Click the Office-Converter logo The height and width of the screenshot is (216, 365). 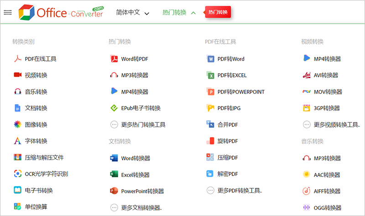pos(61,12)
